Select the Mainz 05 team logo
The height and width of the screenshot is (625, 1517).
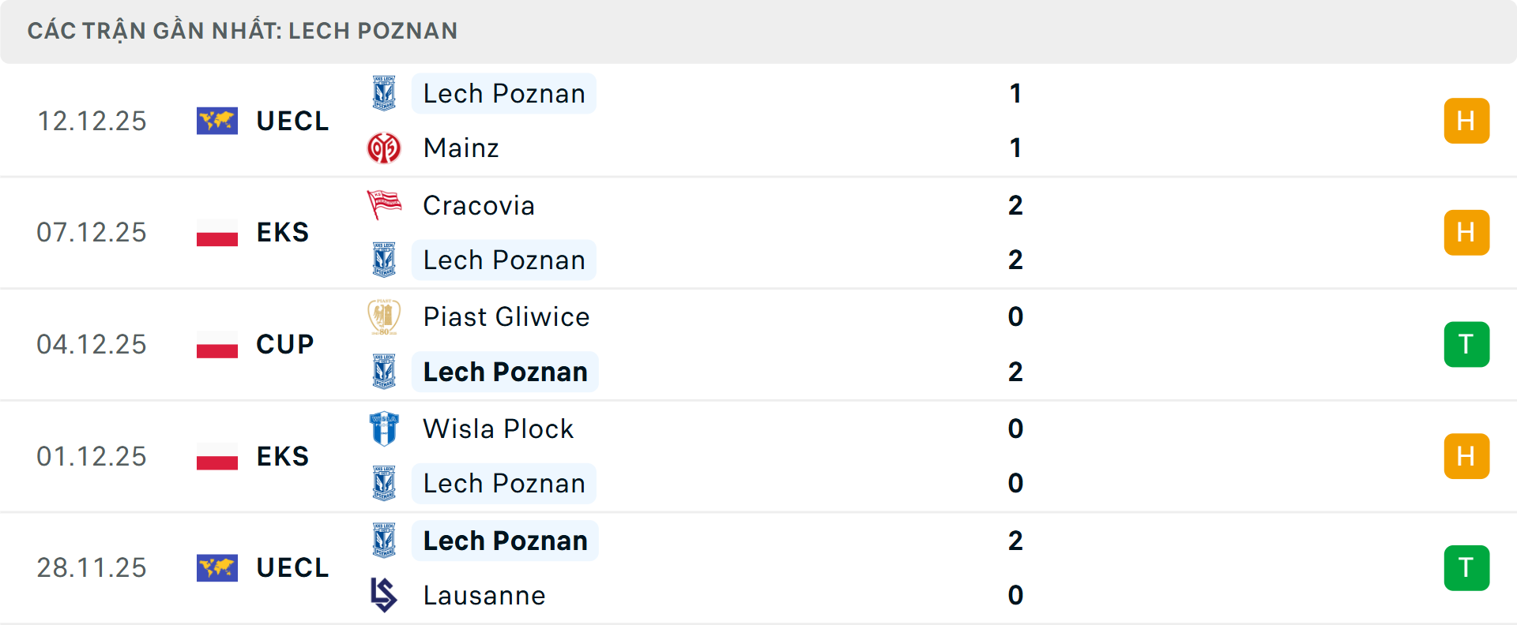click(x=383, y=148)
